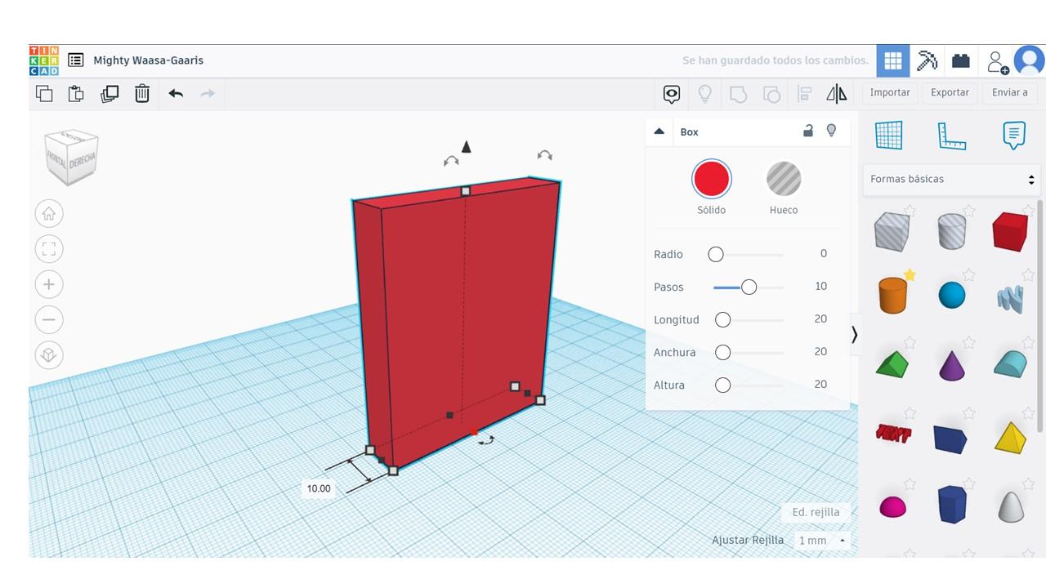Select the purple Cone shape thumbnail

tap(952, 365)
